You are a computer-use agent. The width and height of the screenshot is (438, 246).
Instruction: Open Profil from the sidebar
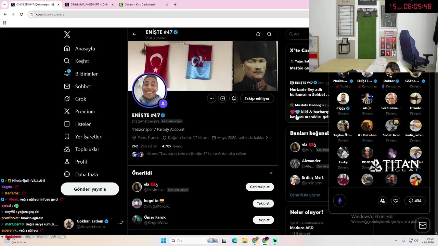click(x=75, y=162)
